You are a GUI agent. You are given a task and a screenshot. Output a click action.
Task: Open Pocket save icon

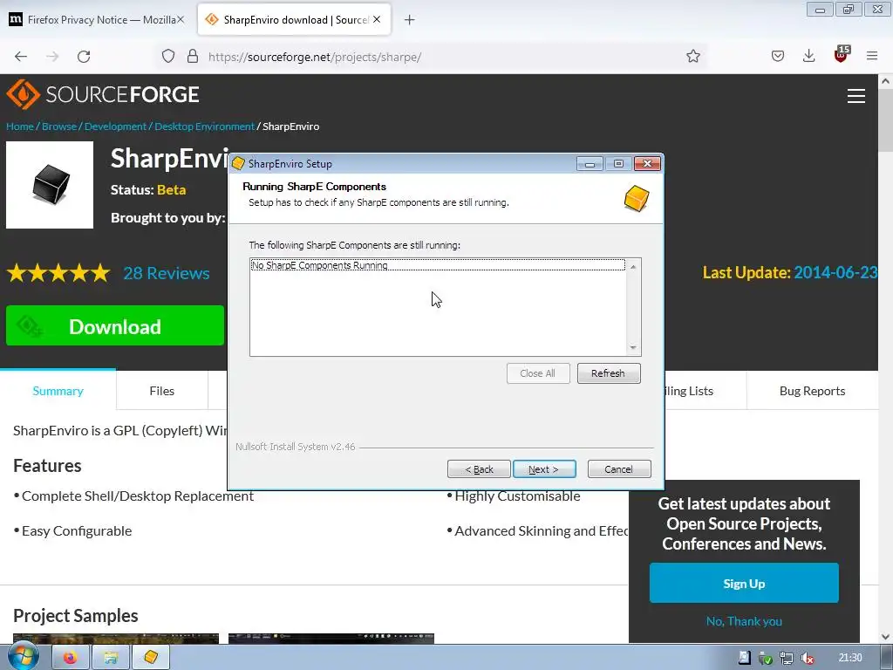tap(777, 57)
